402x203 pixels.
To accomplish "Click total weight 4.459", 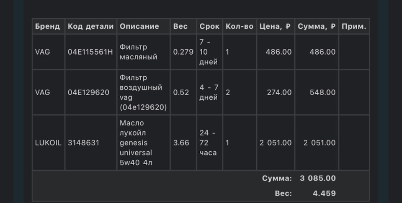I will 324,193.
